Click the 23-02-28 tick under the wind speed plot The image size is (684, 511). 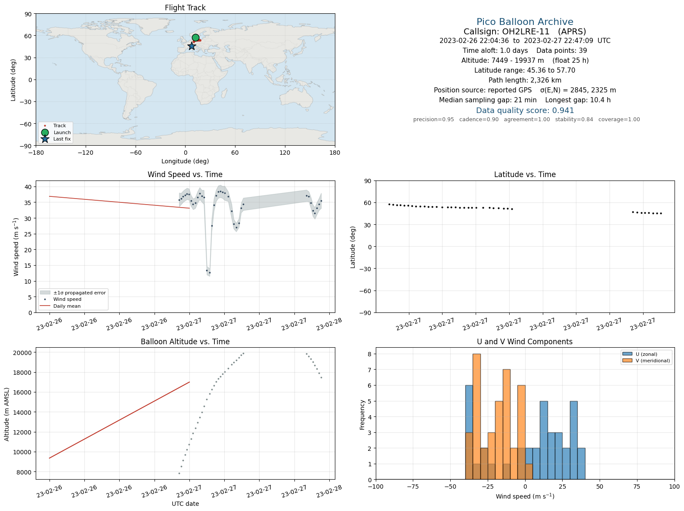tap(329, 324)
